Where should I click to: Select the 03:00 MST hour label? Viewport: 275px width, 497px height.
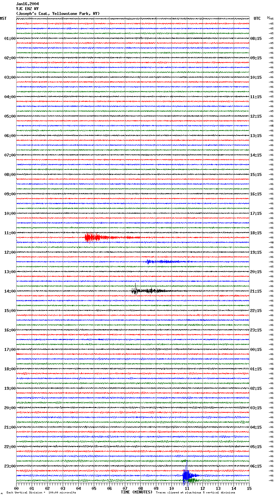click(x=10, y=77)
